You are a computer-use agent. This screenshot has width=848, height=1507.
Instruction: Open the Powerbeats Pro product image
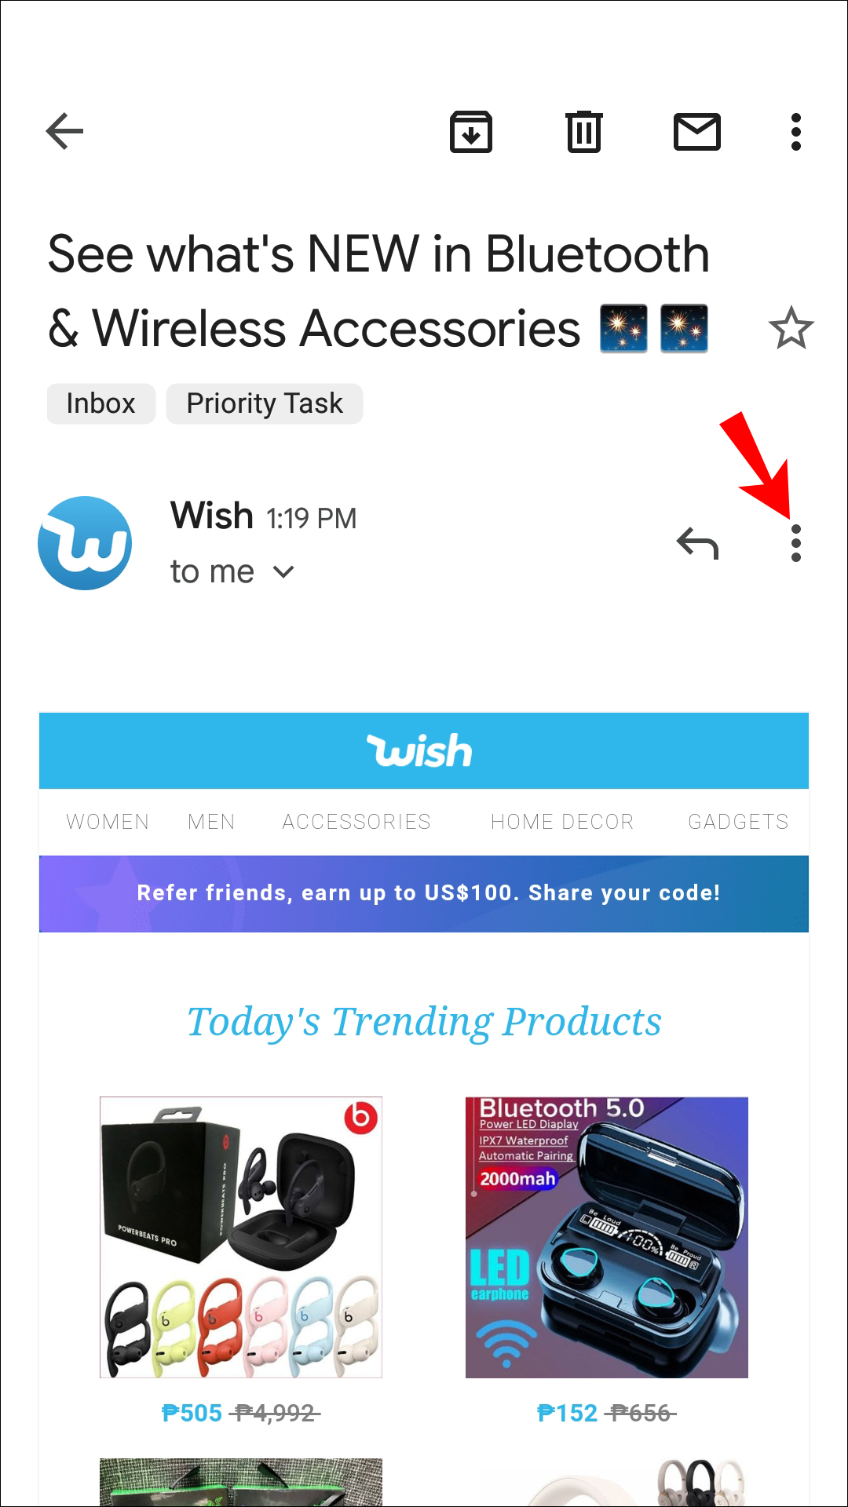(x=241, y=1237)
